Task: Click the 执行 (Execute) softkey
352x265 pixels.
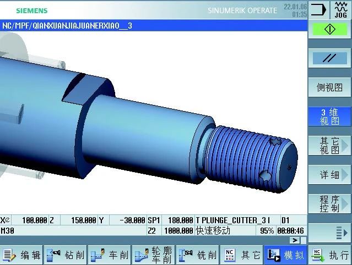Action: (330, 255)
